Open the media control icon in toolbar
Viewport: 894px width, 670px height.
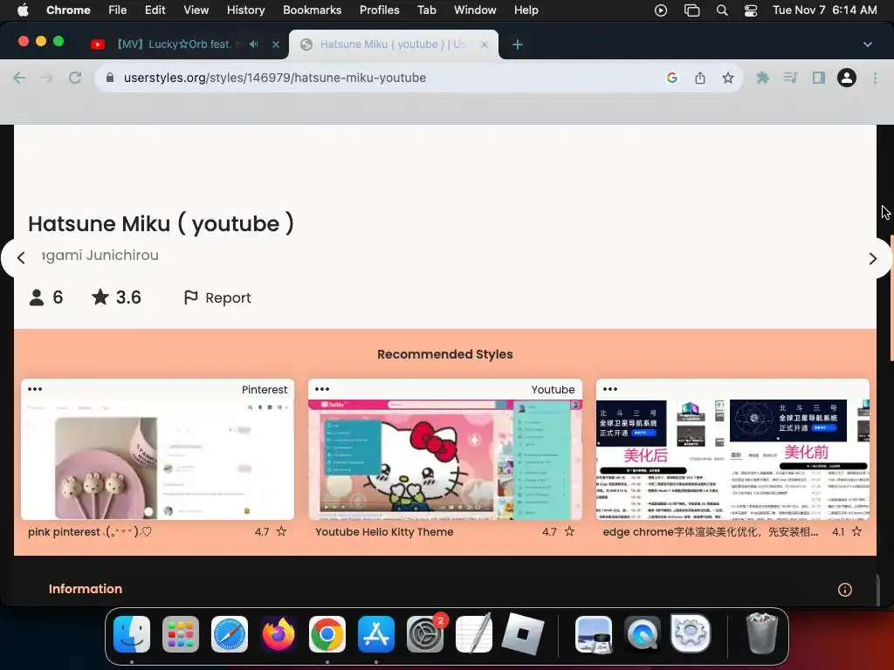(x=790, y=77)
